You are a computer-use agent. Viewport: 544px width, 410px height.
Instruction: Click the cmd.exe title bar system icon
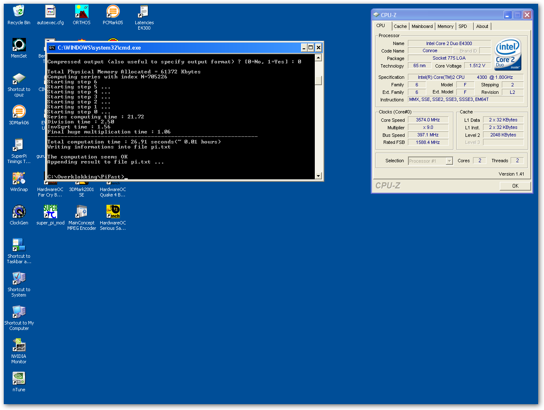(52, 48)
